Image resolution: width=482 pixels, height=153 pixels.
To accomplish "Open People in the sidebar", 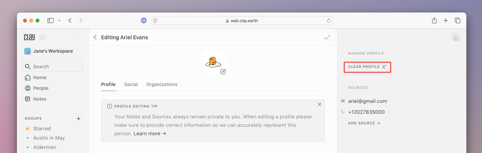I will [x=41, y=88].
